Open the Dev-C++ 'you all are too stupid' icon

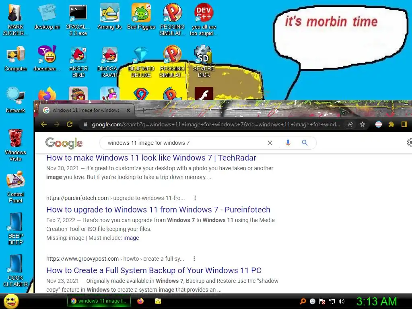click(204, 19)
